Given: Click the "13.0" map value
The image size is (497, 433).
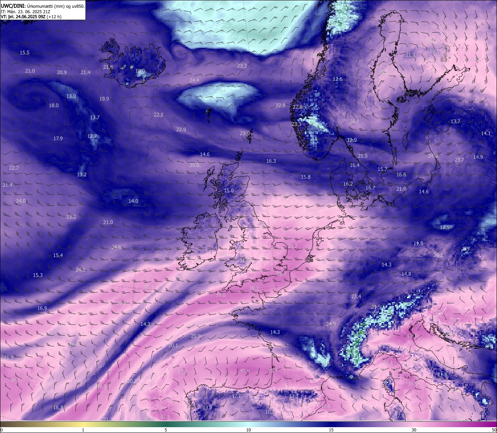Looking at the screenshot, I should tap(71, 96).
